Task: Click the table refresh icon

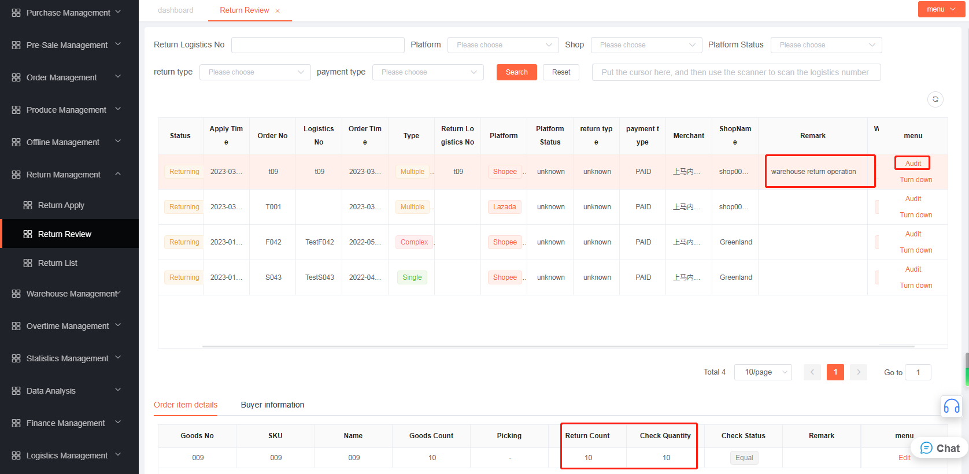Action: coord(935,99)
